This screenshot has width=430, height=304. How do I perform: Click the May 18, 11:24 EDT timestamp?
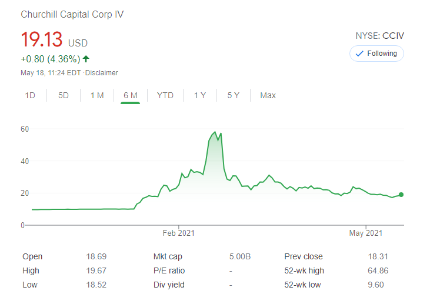[x=51, y=73]
